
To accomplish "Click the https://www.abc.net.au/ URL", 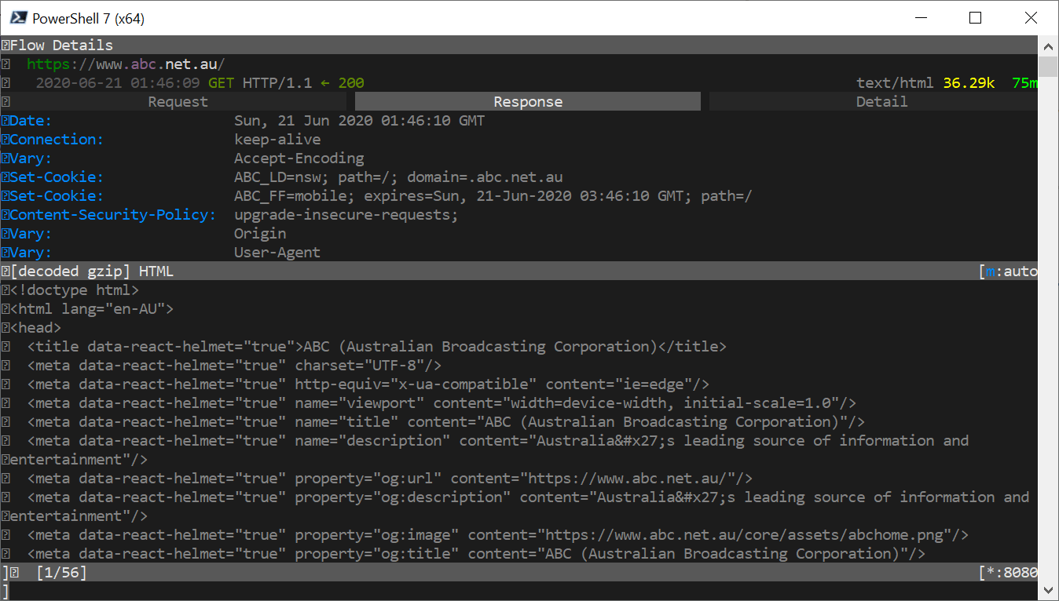I will click(x=126, y=64).
